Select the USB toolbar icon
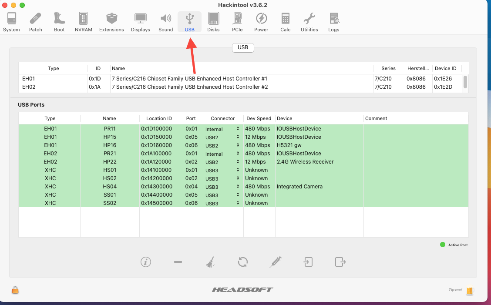The width and height of the screenshot is (491, 305). (189, 22)
